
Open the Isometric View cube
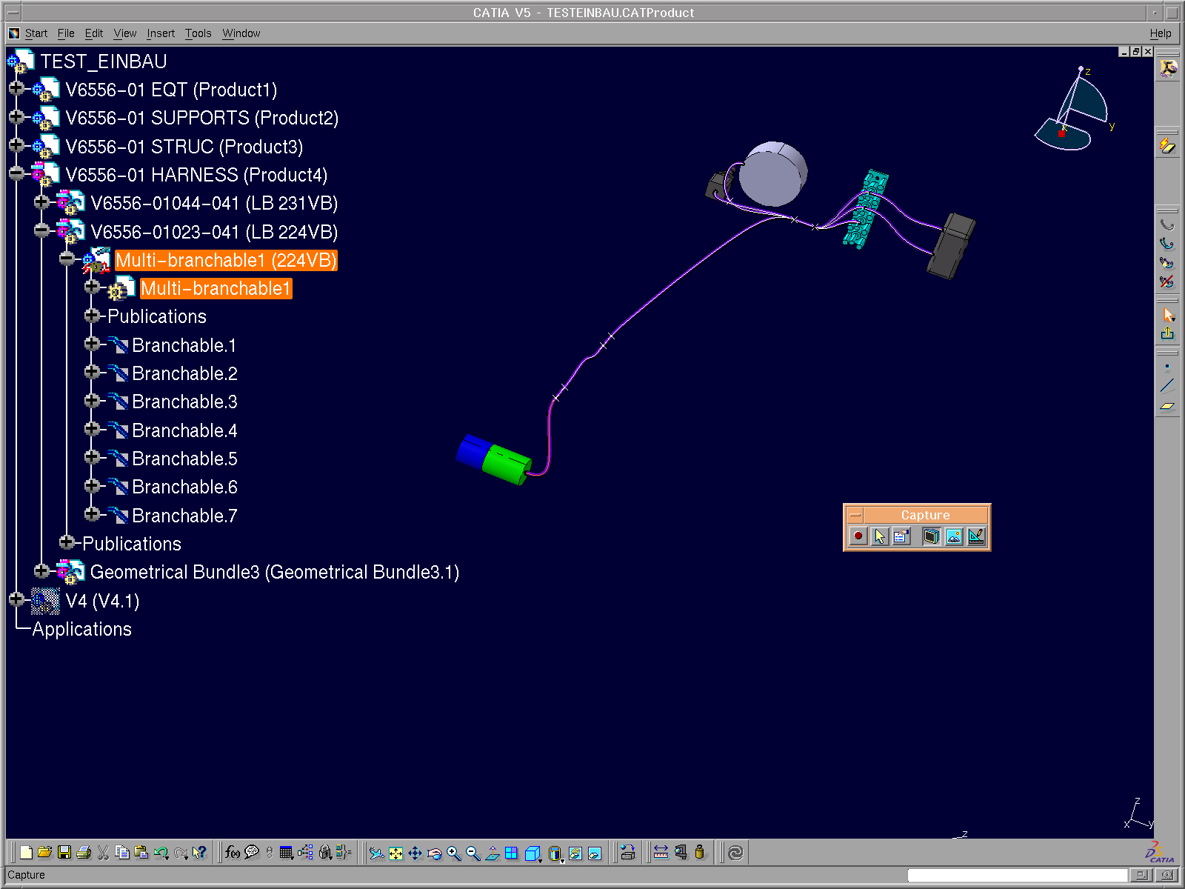(533, 853)
